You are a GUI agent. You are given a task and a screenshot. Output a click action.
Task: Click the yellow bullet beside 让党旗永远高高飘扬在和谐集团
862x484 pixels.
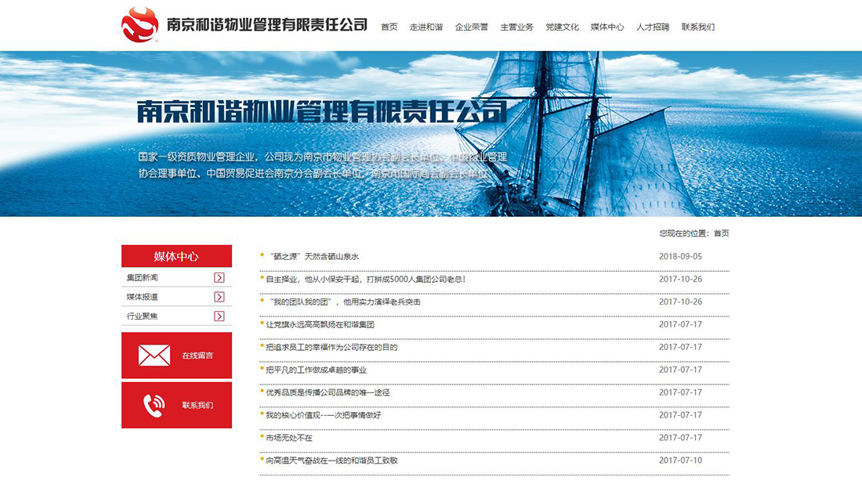point(263,323)
